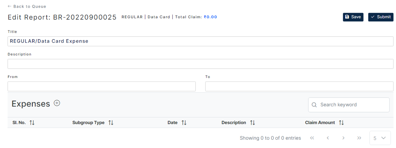Edit the Title field with REGULAR/Data Card Expense
396x148 pixels.
(201, 41)
